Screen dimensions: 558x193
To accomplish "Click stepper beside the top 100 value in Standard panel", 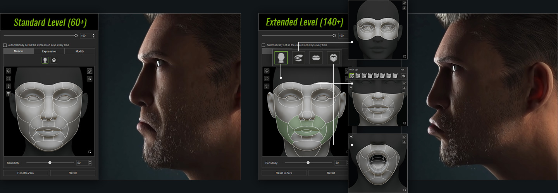I will coord(93,36).
